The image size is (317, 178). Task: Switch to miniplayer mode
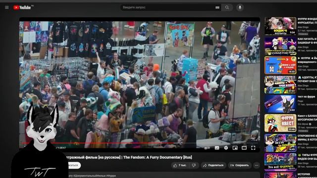(235, 148)
